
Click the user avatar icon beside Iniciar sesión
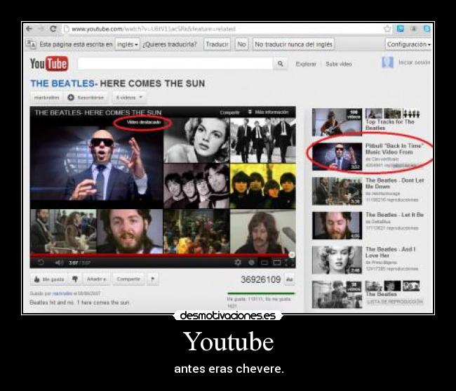point(387,62)
